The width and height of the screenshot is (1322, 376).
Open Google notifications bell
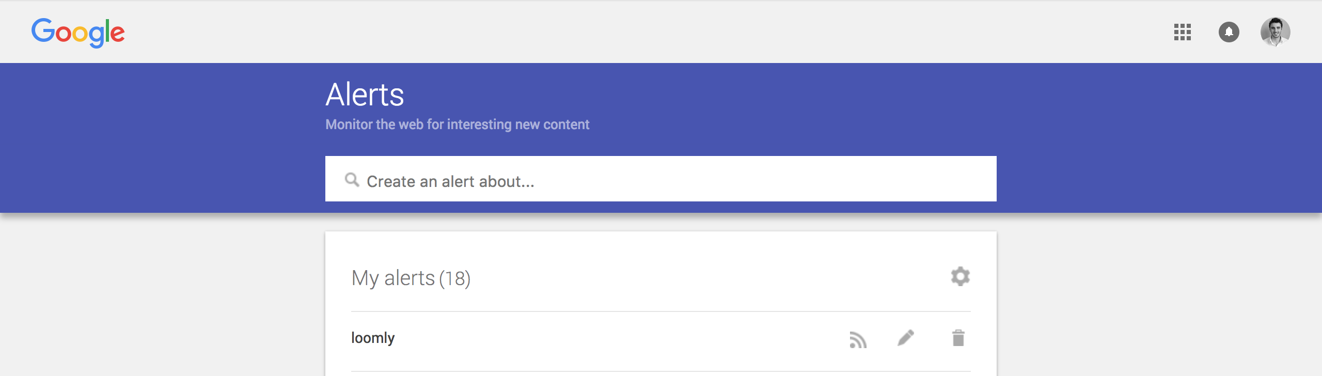1229,32
